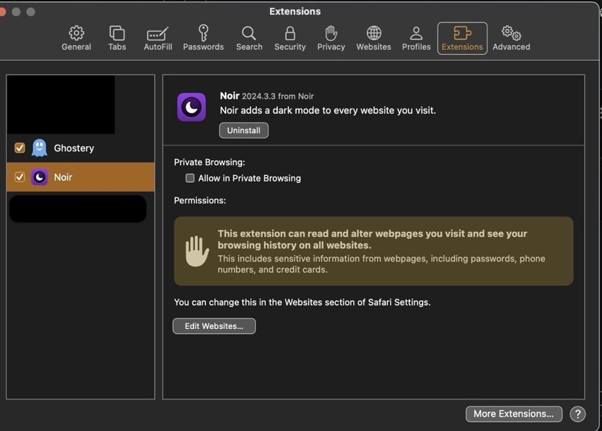The width and height of the screenshot is (602, 431).
Task: Enable Allow in Private Browsing
Action: (x=190, y=178)
